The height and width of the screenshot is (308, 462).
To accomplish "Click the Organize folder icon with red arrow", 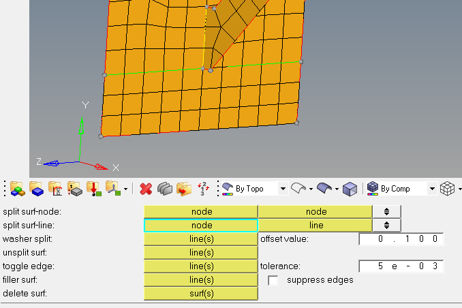I will (x=184, y=189).
